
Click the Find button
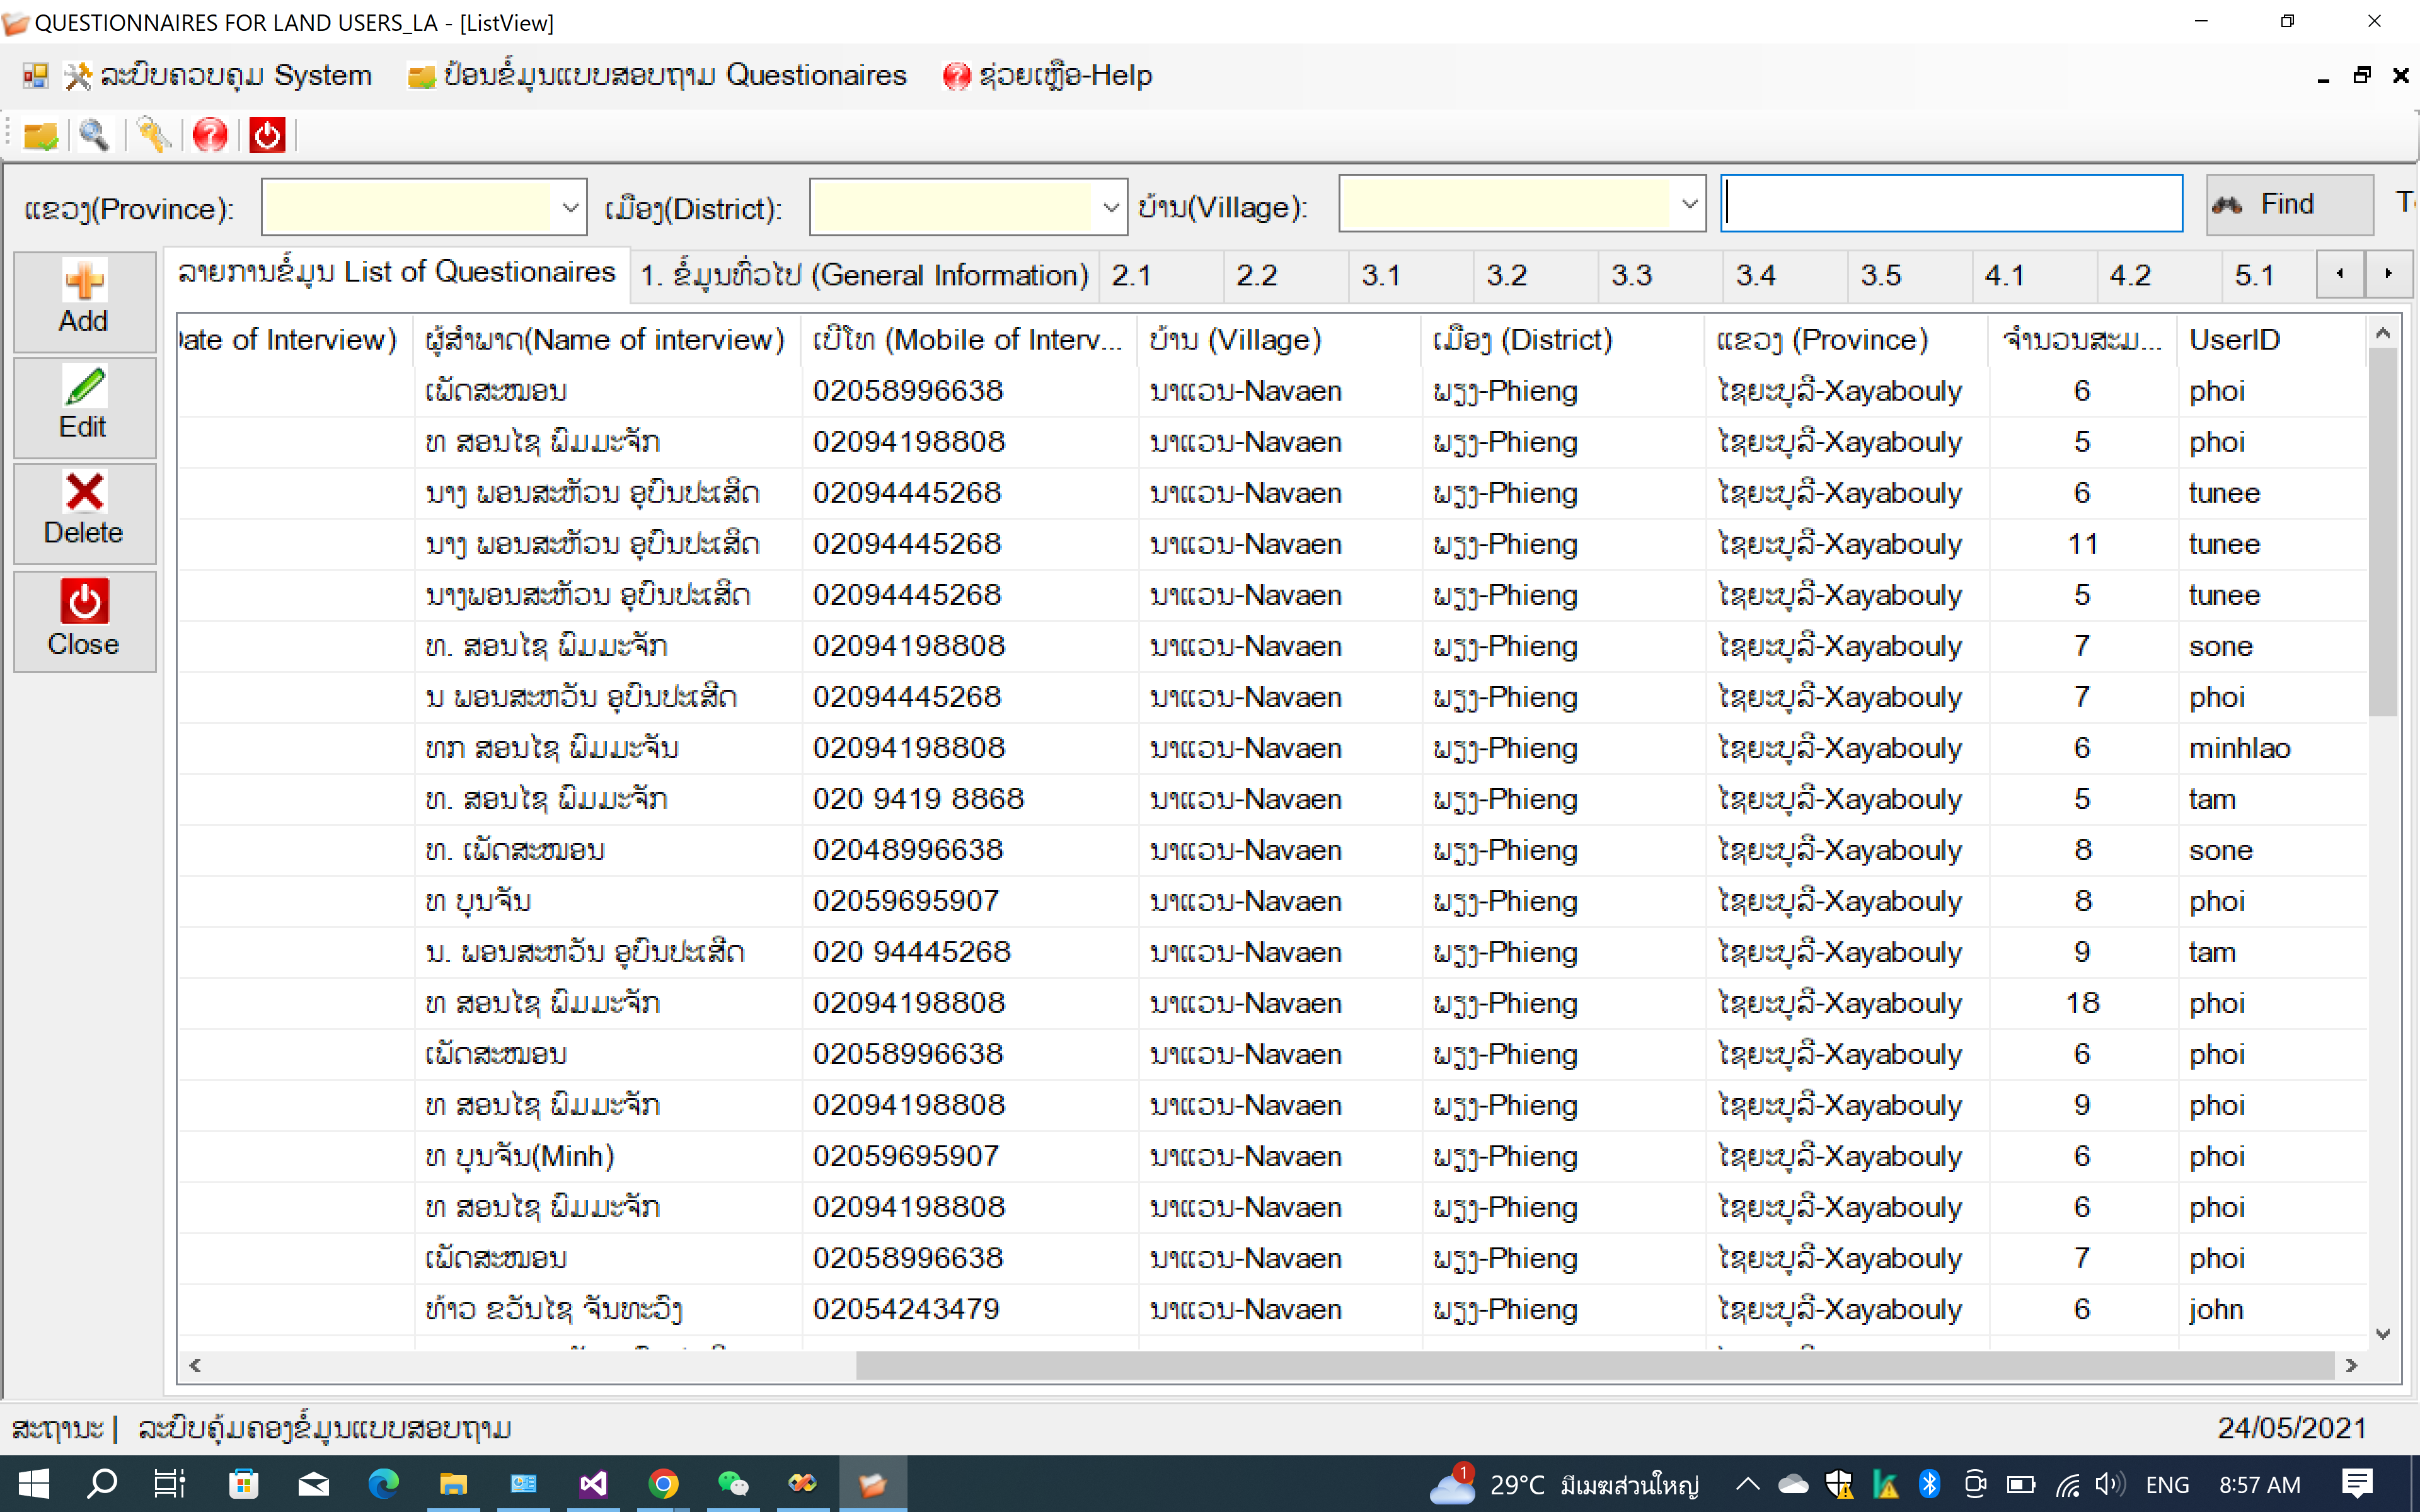click(2288, 205)
